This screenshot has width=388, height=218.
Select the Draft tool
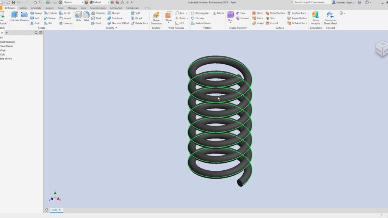pyautogui.click(x=96, y=23)
